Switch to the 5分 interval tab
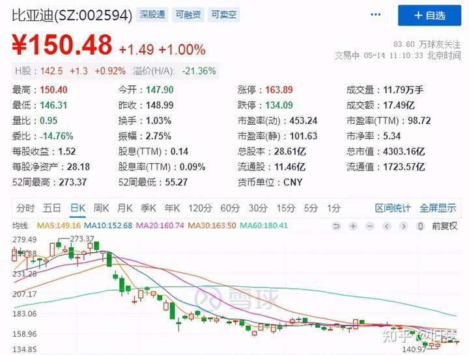This screenshot has width=469, height=355. (311, 208)
